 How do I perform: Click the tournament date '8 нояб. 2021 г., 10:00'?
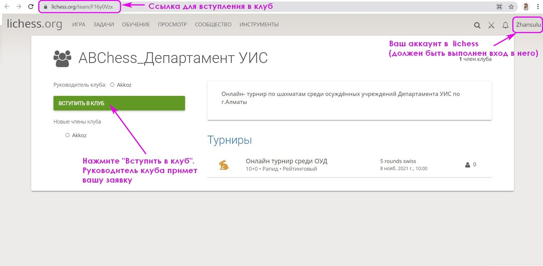404,168
